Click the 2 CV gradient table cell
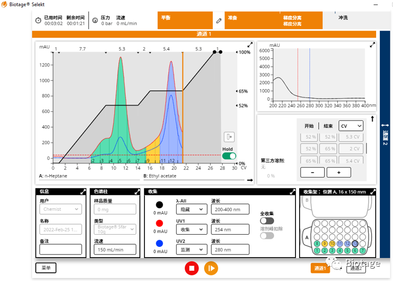 351,149
